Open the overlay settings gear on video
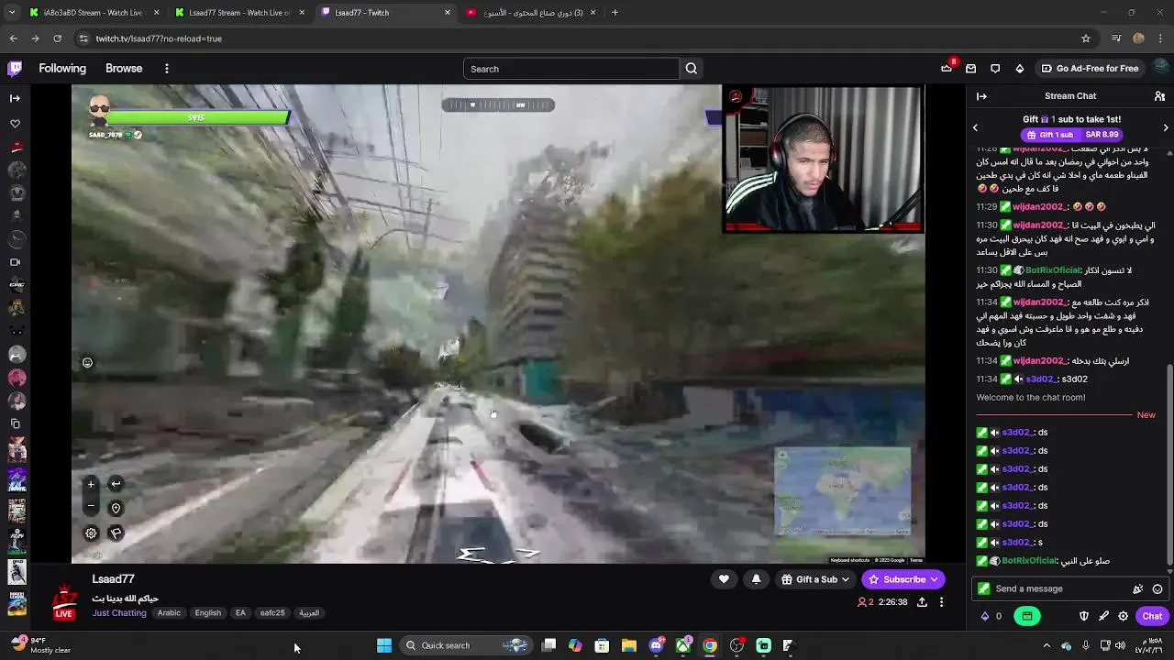This screenshot has height=660, width=1174. click(91, 533)
